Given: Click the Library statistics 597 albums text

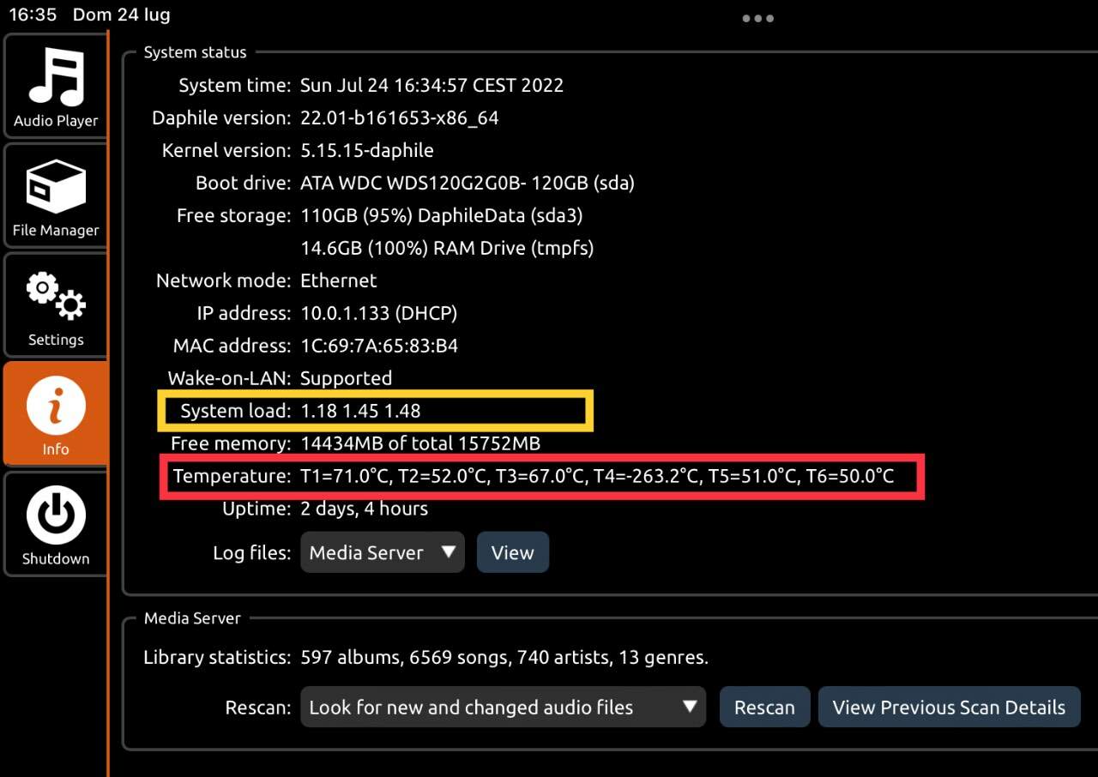Looking at the screenshot, I should pyautogui.click(x=504, y=659).
